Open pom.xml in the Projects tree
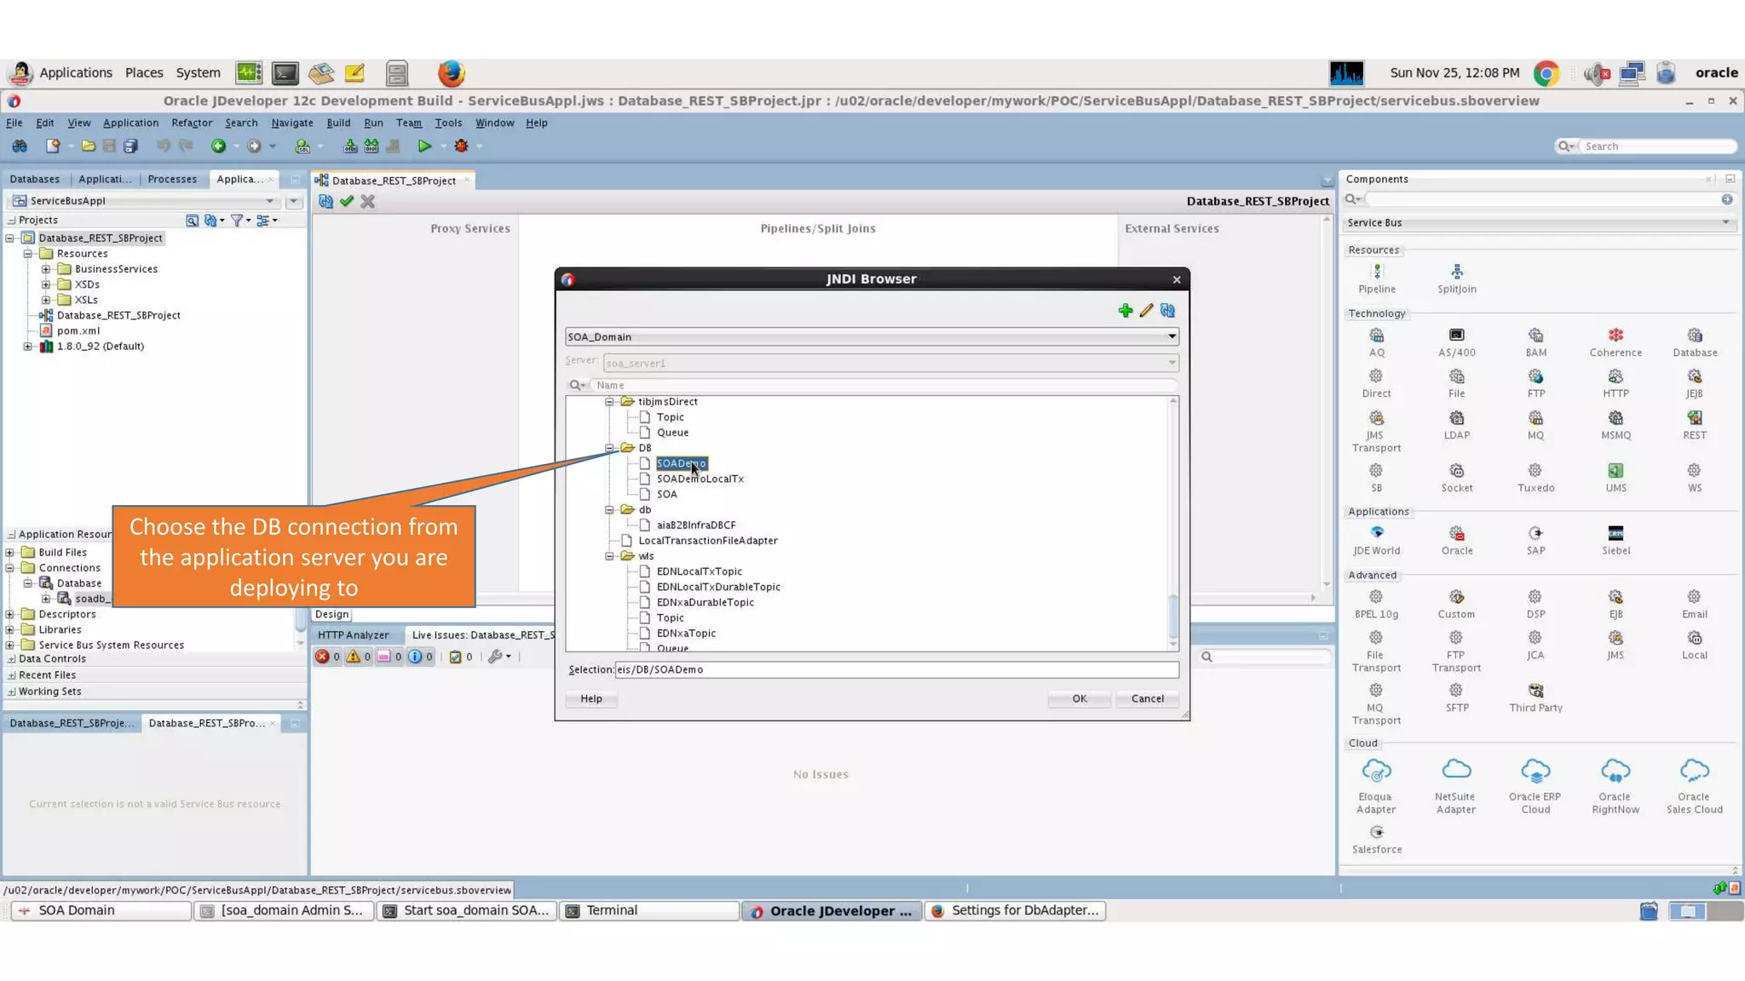Viewport: 1745px width, 981px height. point(78,331)
